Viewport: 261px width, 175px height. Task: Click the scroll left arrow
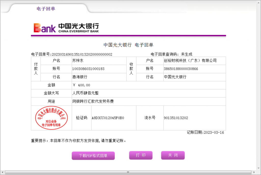click(x=2, y=172)
